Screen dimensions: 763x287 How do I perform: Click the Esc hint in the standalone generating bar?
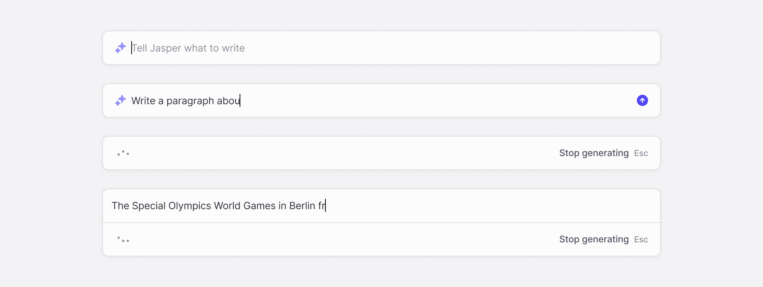(x=641, y=153)
